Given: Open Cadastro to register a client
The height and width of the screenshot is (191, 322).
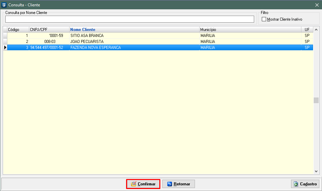Looking at the screenshot, I should pyautogui.click(x=305, y=184).
